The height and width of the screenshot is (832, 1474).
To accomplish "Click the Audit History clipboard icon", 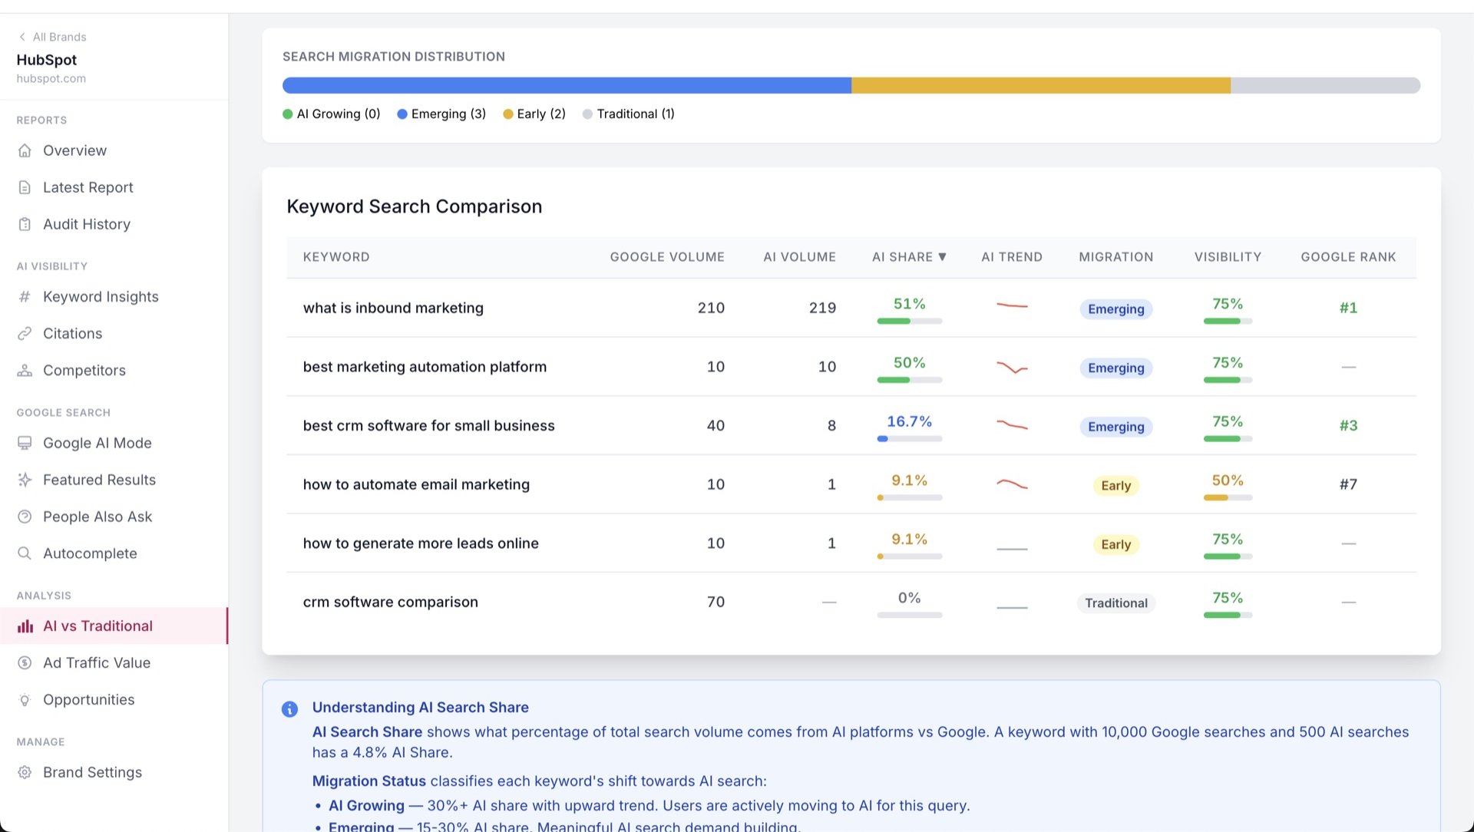I will point(25,224).
